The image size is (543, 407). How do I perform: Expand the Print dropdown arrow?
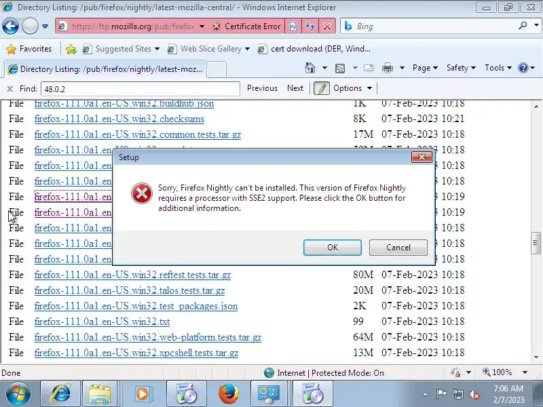(x=402, y=68)
